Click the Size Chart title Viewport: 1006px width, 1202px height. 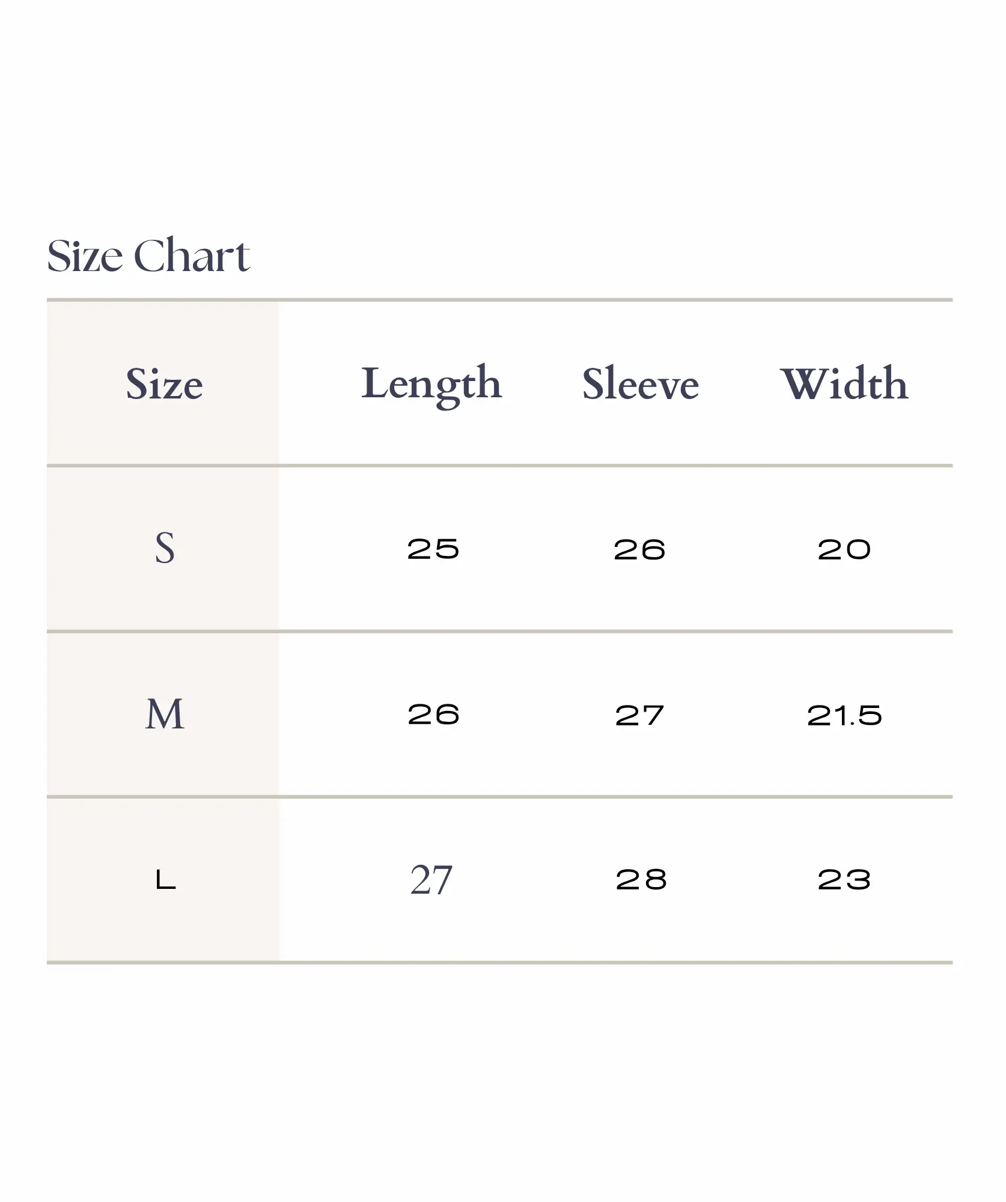148,255
